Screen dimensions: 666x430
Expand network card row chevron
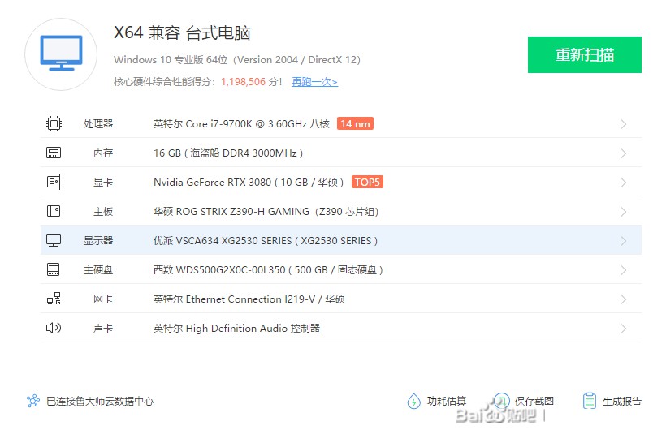point(624,299)
